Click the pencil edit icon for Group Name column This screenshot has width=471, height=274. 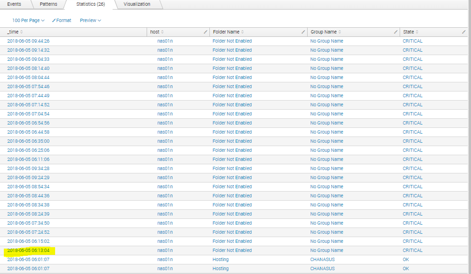[x=396, y=32]
